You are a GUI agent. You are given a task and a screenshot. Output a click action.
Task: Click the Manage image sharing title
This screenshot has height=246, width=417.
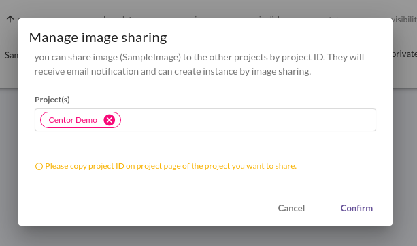(98, 37)
